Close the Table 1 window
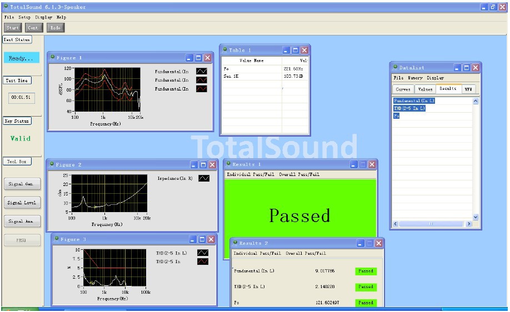This screenshot has width=510, height=312. pos(304,50)
